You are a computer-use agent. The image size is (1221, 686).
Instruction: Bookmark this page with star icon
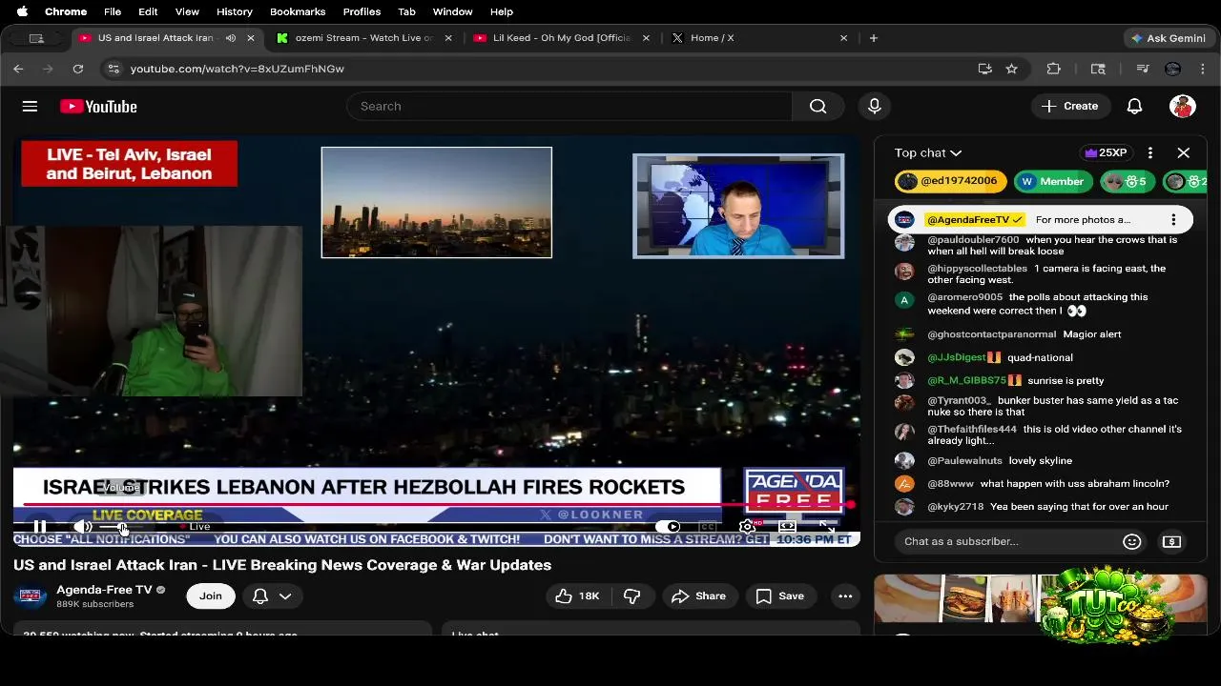tap(1012, 69)
